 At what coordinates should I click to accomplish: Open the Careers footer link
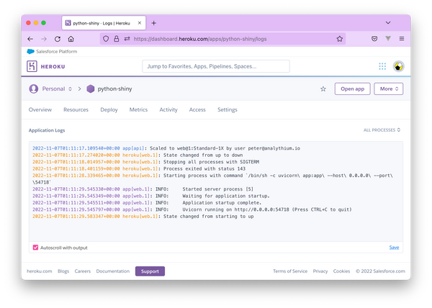tap(83, 271)
